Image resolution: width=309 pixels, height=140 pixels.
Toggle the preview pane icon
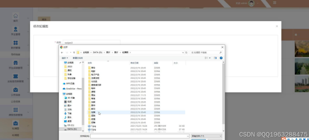point(215,58)
